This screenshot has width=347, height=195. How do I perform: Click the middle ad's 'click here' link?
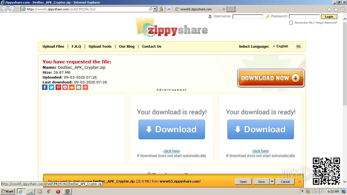tap(172, 151)
